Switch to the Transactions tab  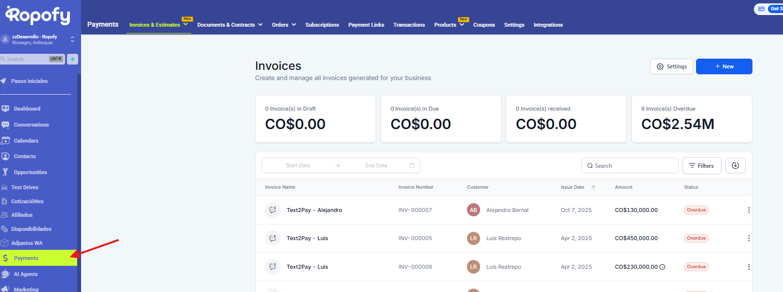click(x=409, y=25)
